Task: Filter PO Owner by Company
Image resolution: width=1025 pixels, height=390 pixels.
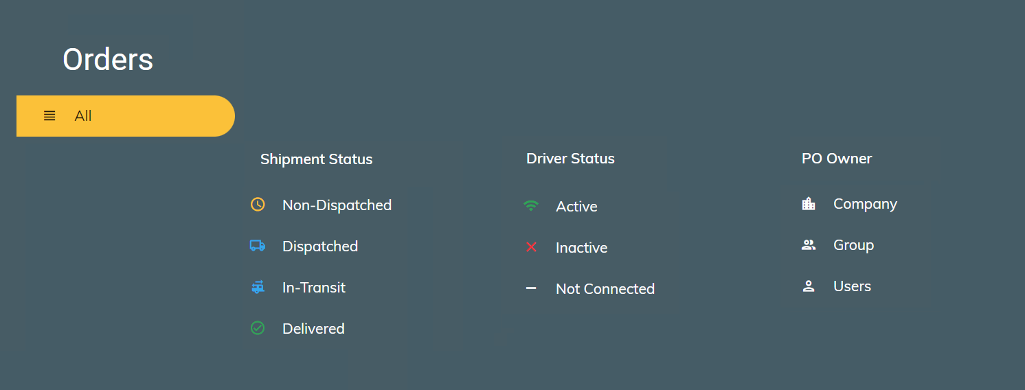Action: click(865, 204)
